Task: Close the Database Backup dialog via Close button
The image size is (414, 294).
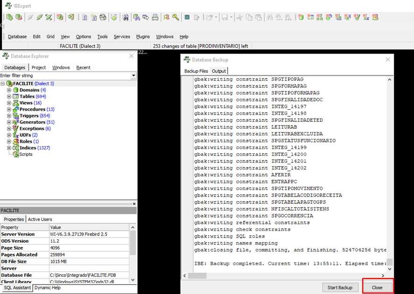Action: pos(377,287)
